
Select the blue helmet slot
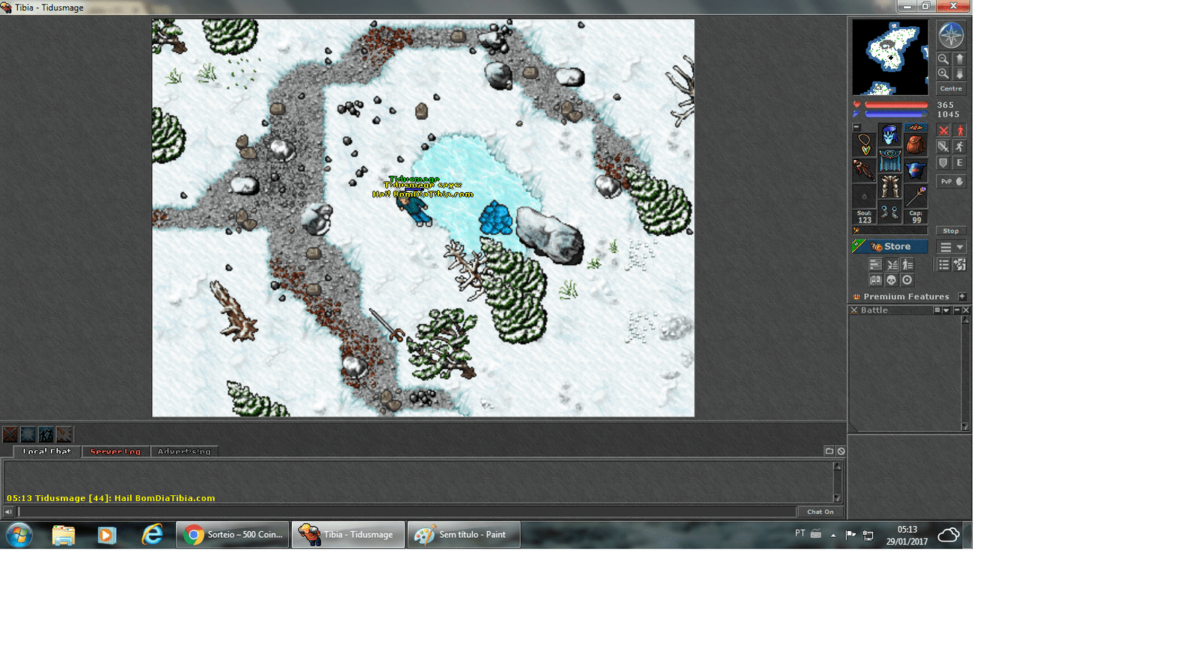coord(890,135)
